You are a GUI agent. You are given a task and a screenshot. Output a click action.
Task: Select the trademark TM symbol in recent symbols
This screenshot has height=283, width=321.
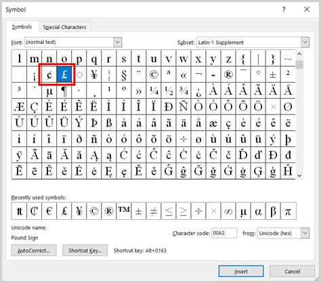[124, 211]
